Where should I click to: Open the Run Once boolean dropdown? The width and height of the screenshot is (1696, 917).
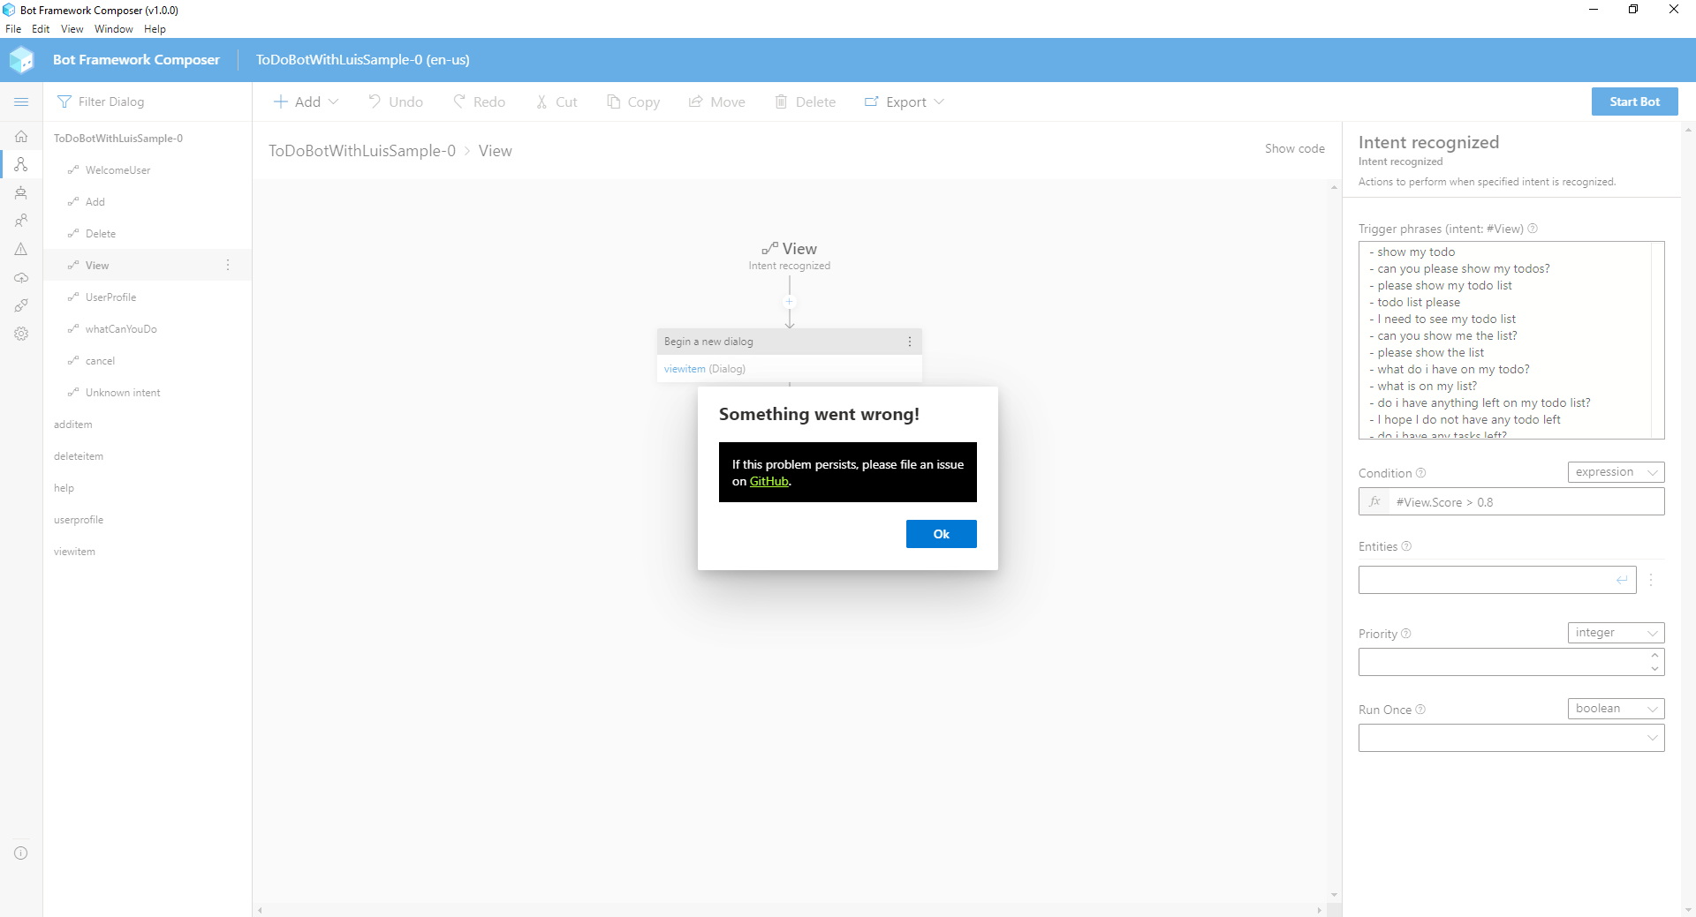coord(1615,708)
